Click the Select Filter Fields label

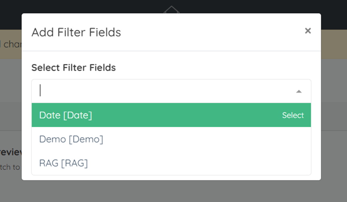(x=73, y=68)
